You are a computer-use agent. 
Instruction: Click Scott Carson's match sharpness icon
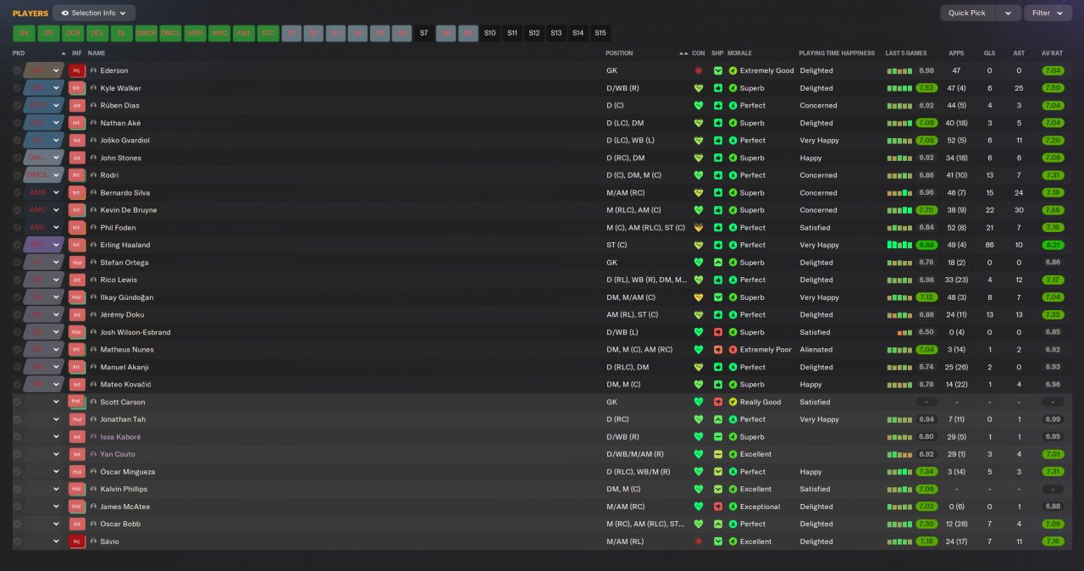click(x=718, y=402)
